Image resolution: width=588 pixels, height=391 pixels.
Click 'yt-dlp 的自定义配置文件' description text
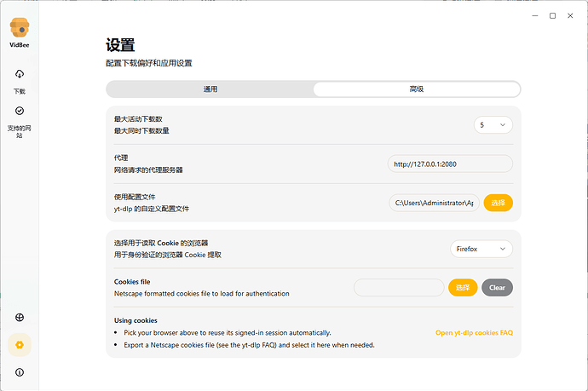(x=152, y=209)
